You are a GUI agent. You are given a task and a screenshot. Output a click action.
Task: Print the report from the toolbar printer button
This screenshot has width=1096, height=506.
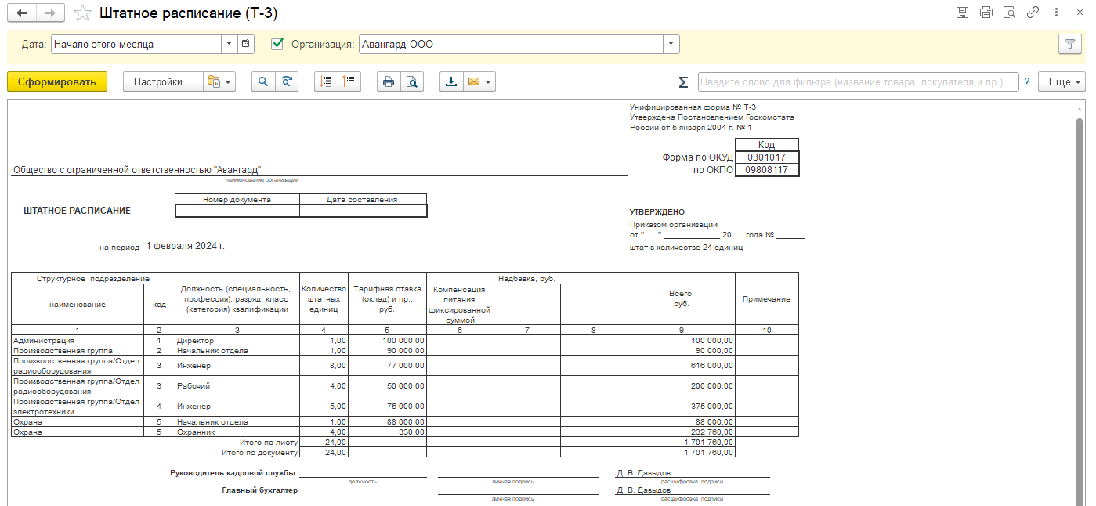(x=389, y=81)
